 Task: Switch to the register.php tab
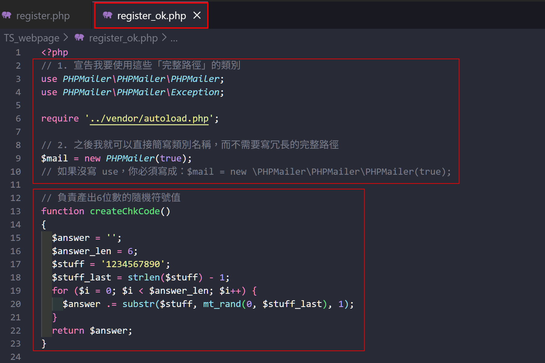43,15
